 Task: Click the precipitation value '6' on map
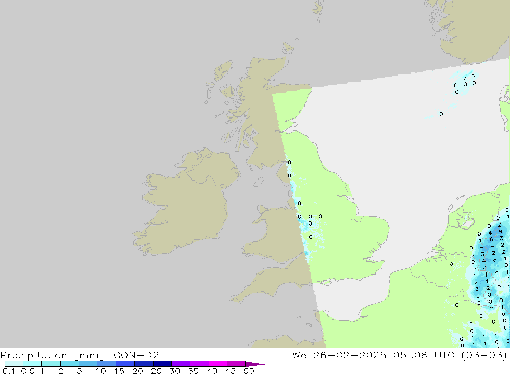tap(491, 240)
